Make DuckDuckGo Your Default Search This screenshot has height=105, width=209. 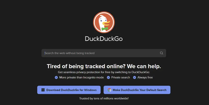pos(137,90)
